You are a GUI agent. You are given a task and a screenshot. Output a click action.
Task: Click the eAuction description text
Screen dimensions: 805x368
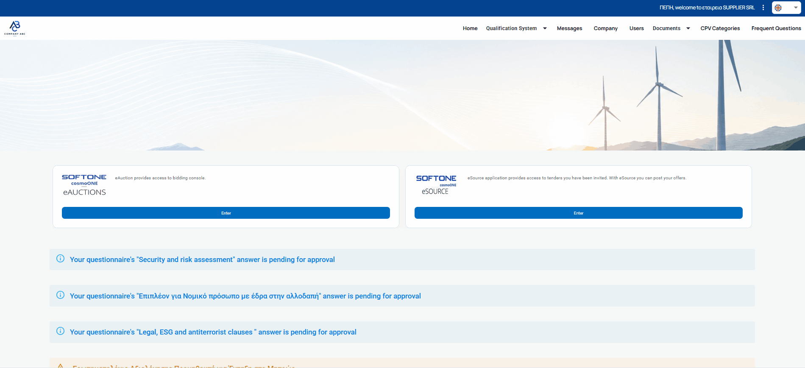pyautogui.click(x=160, y=178)
